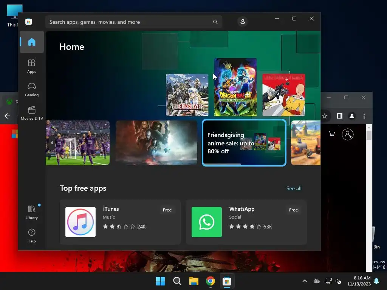This screenshot has width=387, height=290.
Task: Open the Home section in Store sidebar
Action: pyautogui.click(x=32, y=42)
